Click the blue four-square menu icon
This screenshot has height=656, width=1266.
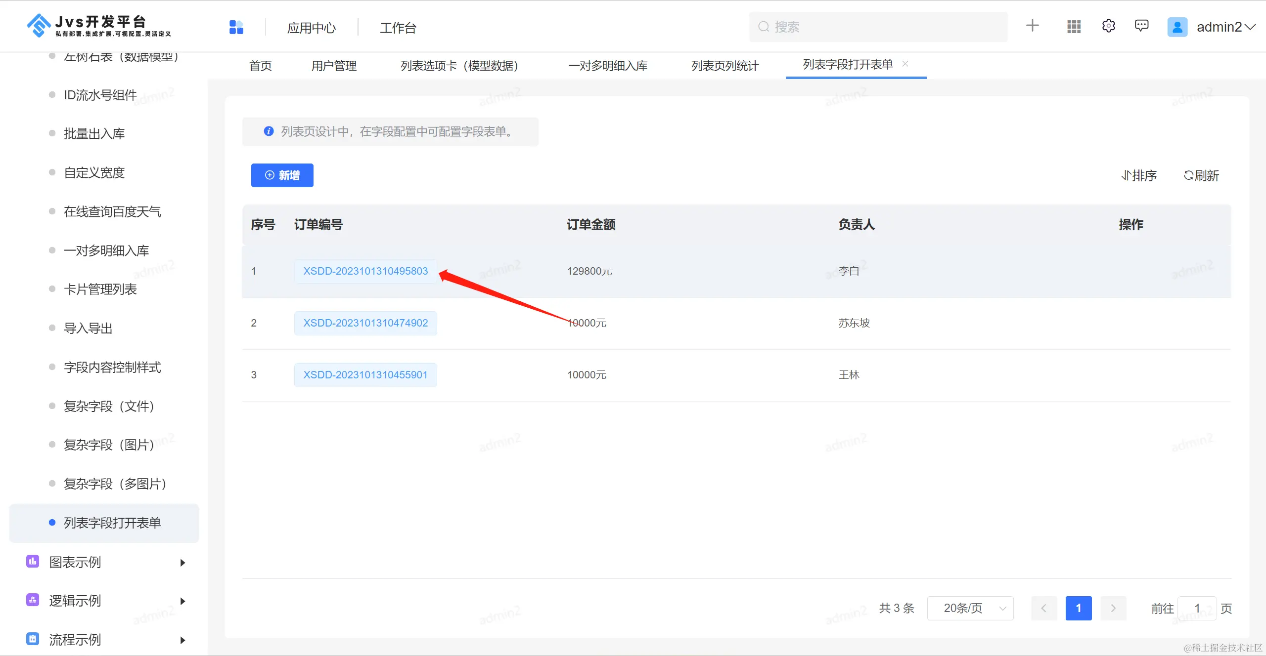pyautogui.click(x=236, y=27)
